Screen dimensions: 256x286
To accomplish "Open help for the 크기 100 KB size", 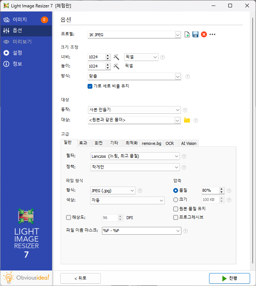I will [x=229, y=200].
